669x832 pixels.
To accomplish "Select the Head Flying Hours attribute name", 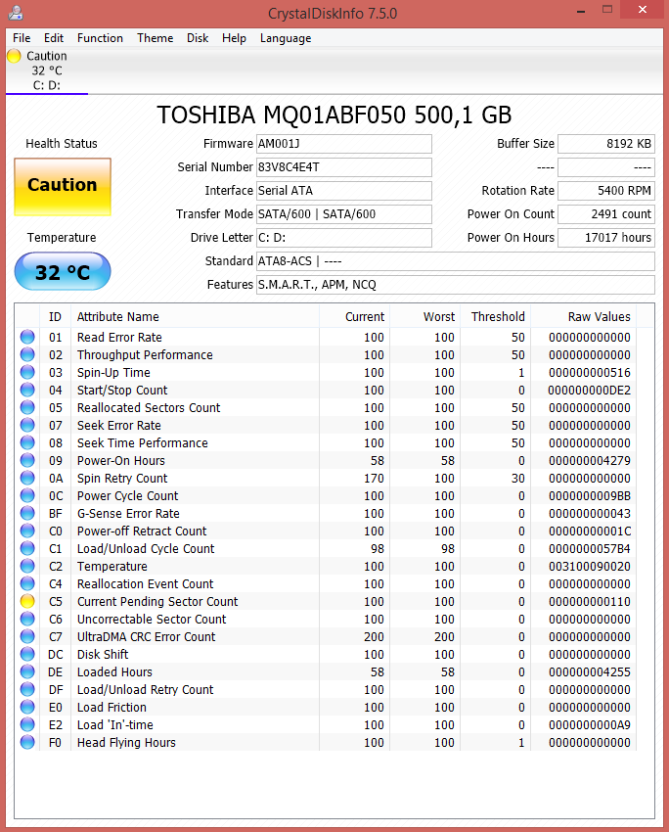I will (x=126, y=742).
